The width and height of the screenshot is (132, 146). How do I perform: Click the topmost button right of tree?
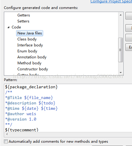[x=129, y=16]
